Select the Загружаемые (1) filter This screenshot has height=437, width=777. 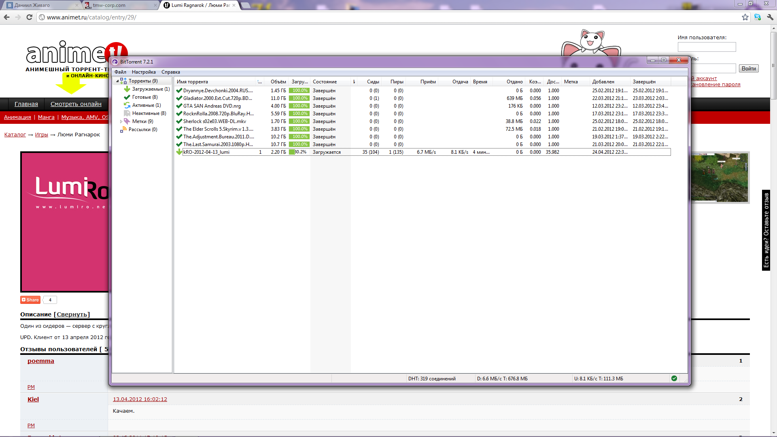(x=151, y=89)
